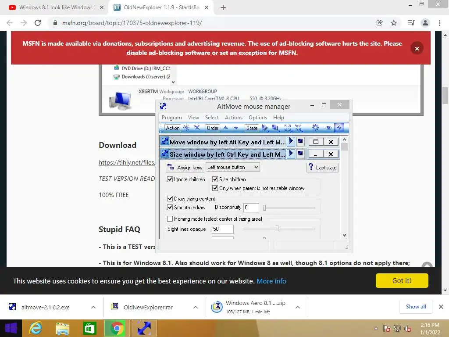449x337 pixels.
Task: Click the add new action sparkle icon
Action: (x=186, y=128)
